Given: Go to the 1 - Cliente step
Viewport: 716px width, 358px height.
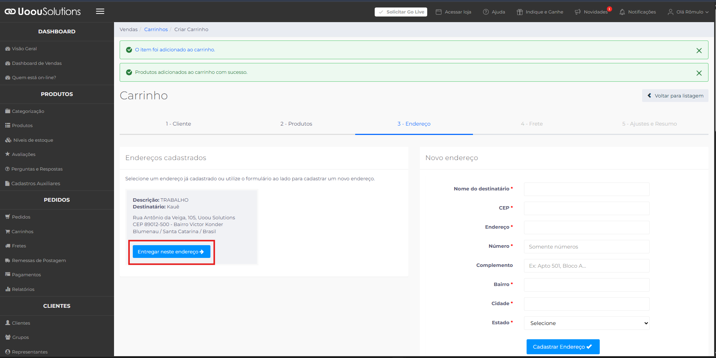Looking at the screenshot, I should click(x=178, y=124).
